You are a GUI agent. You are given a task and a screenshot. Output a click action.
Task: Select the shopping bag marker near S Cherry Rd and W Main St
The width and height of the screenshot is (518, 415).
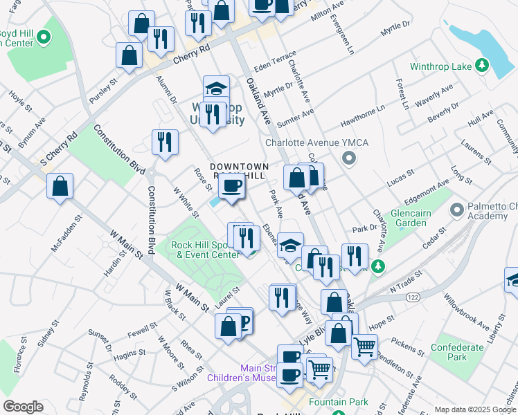60,187
